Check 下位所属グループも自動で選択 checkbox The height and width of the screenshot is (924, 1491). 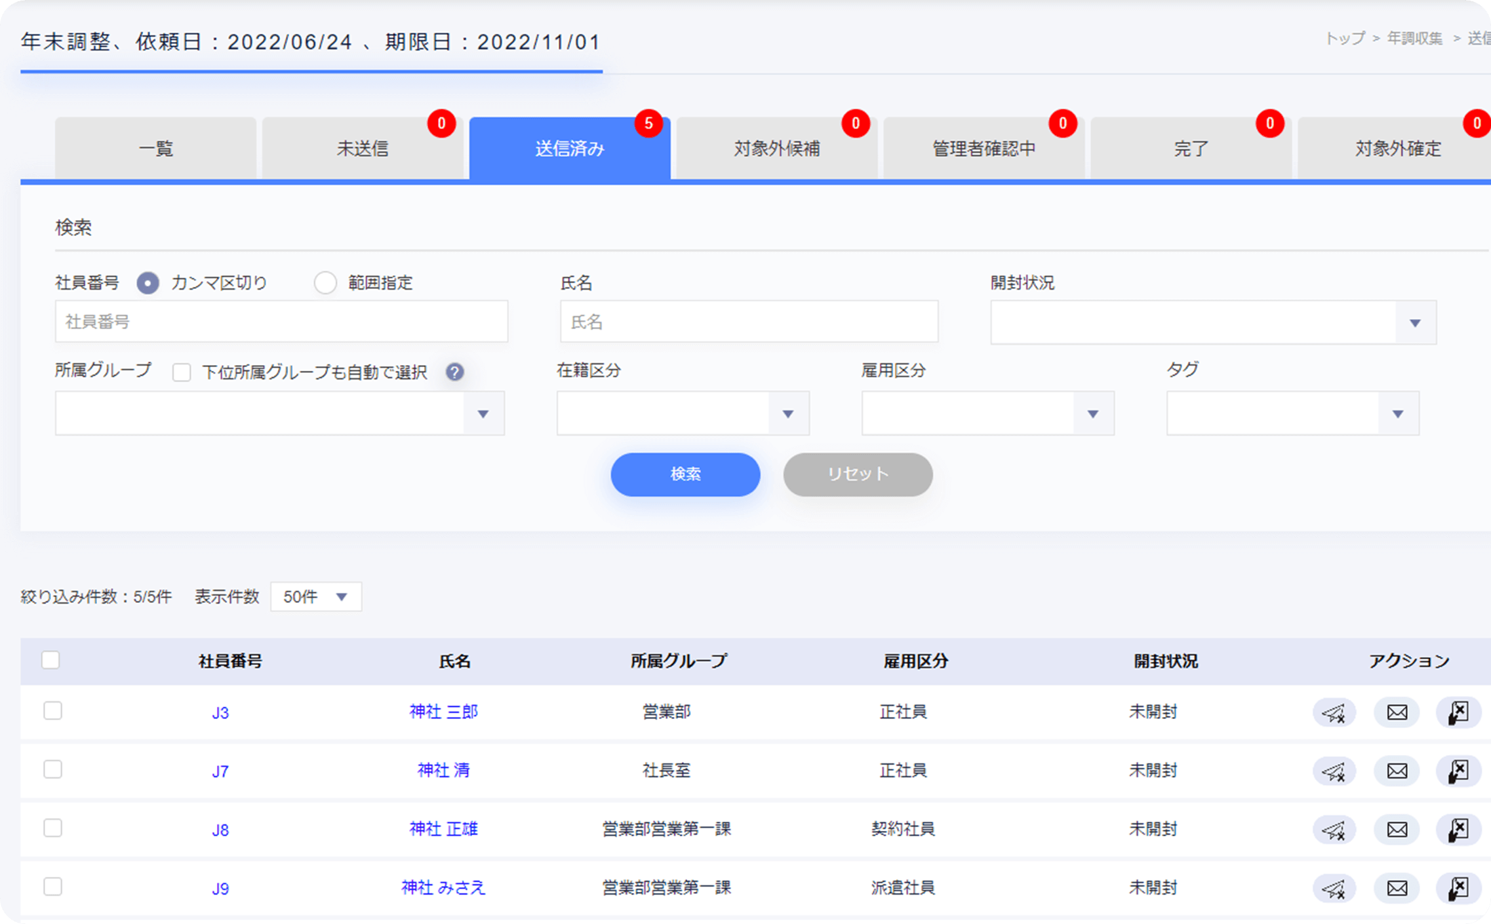(x=182, y=372)
